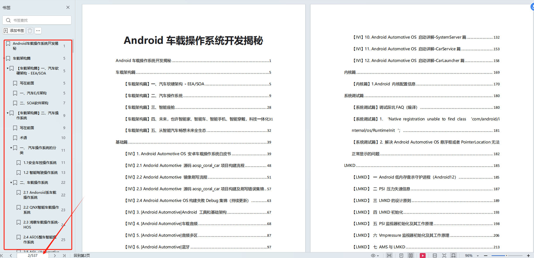Click TOC entry 【IVI】6. [Android Automotive]蓝牙
534x258 pixels.
click(x=198, y=247)
